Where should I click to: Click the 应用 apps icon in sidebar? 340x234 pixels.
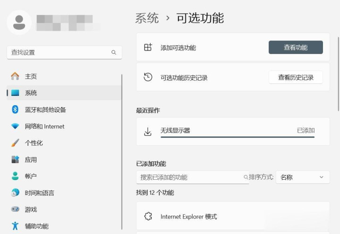pyautogui.click(x=15, y=159)
